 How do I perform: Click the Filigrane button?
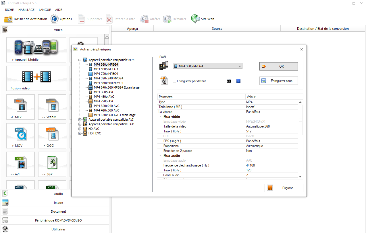pyautogui.click(x=284, y=188)
